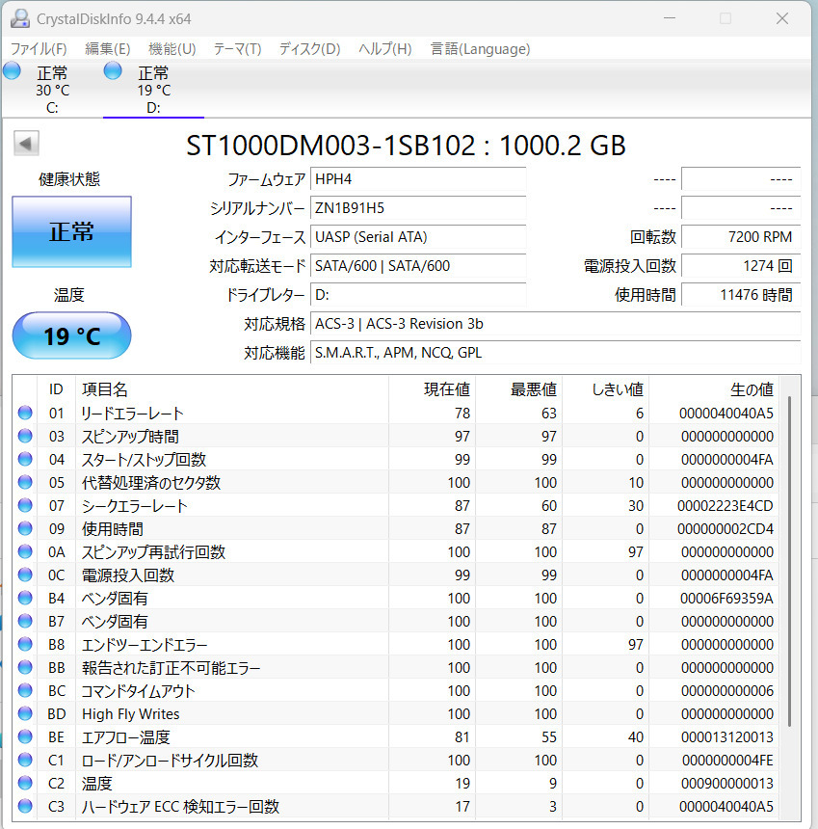Viewport: 818px width, 829px height.
Task: Click the 最悪値 column header
Action: [518, 389]
